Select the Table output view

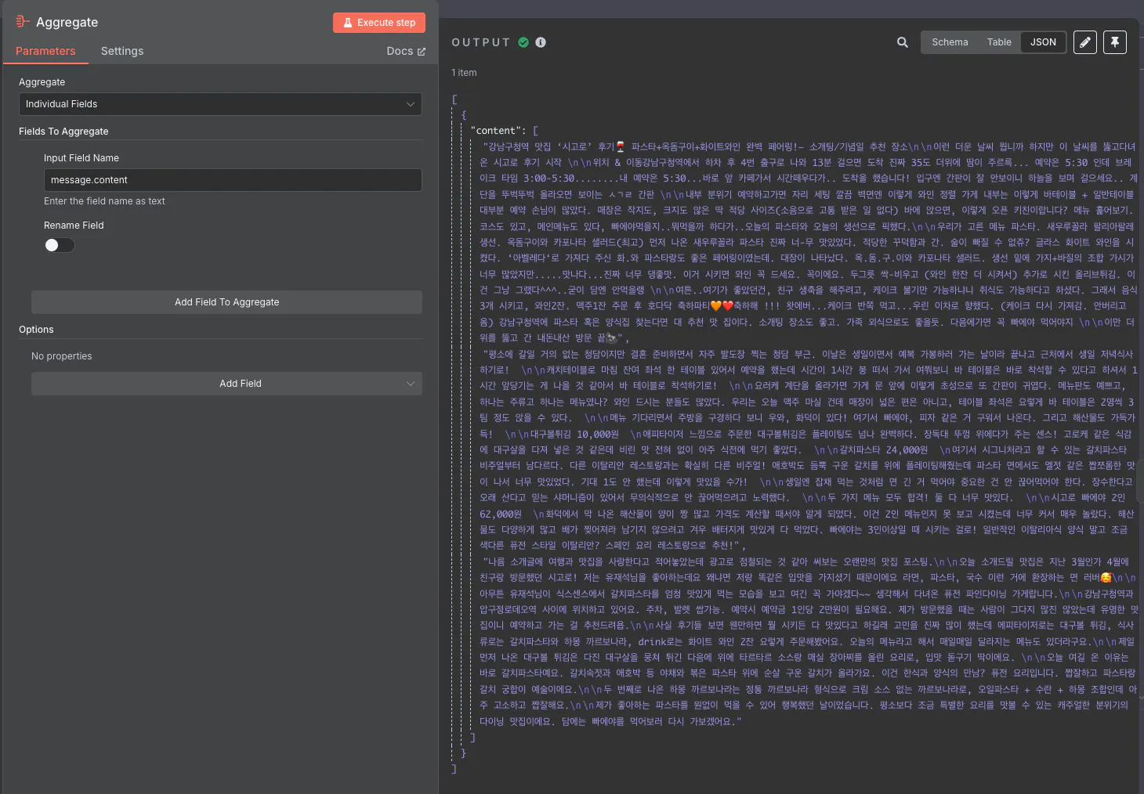[x=999, y=42]
